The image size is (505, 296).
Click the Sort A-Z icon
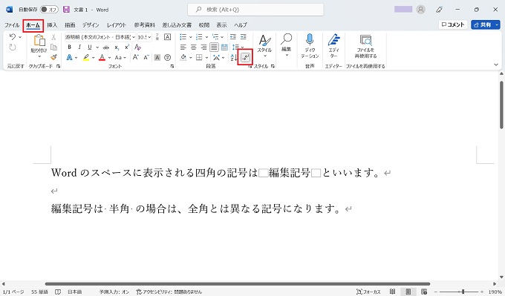point(234,58)
